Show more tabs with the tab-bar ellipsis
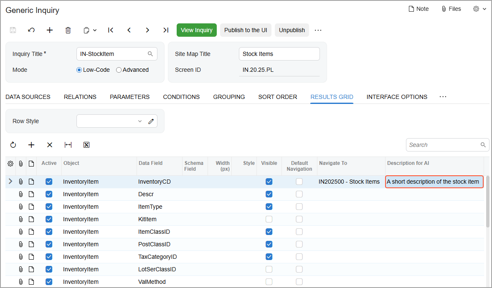 [x=443, y=97]
